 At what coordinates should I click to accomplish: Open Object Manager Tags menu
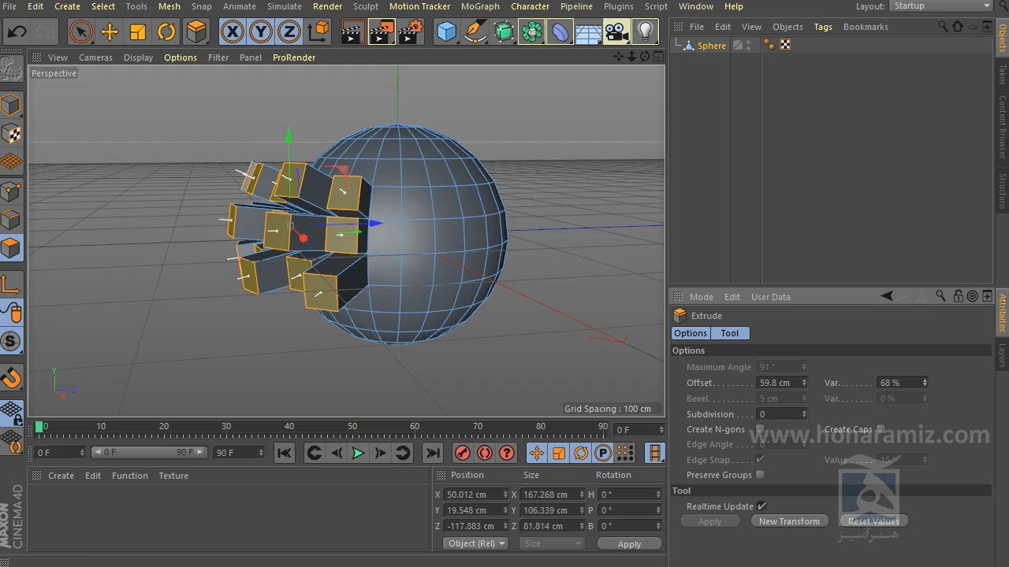(823, 27)
